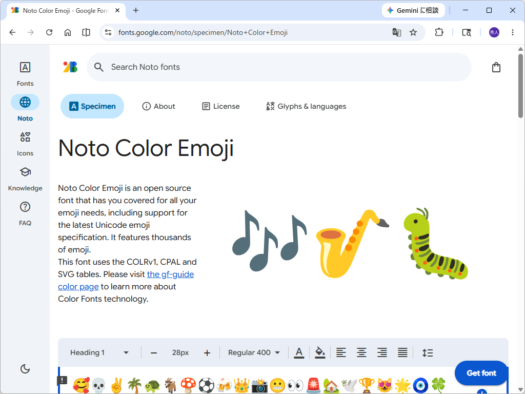Justify the text

point(402,353)
